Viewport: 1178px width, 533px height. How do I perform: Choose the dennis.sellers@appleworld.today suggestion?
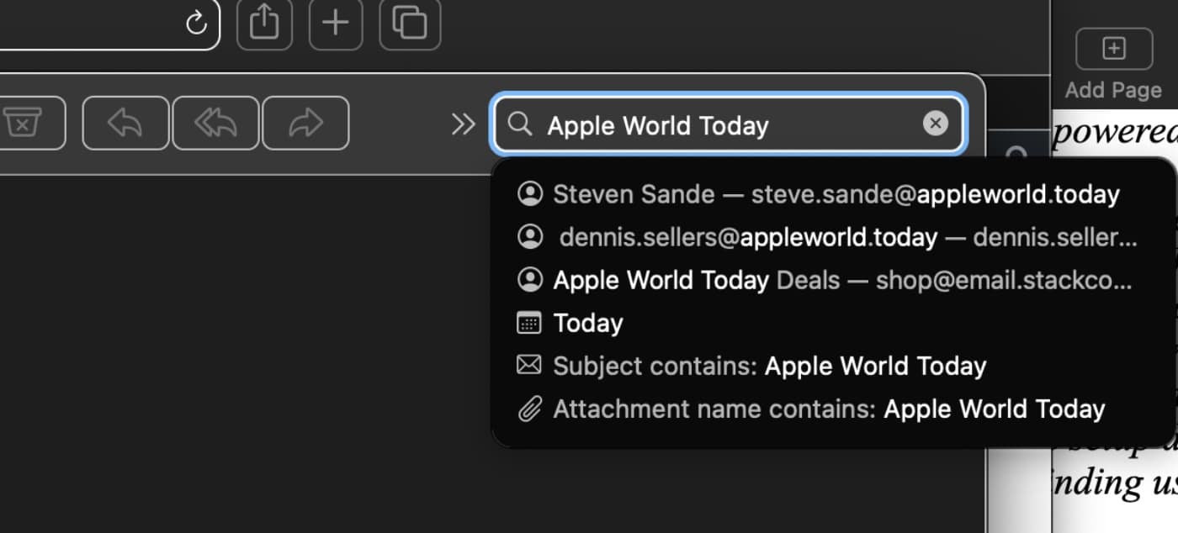[825, 237]
